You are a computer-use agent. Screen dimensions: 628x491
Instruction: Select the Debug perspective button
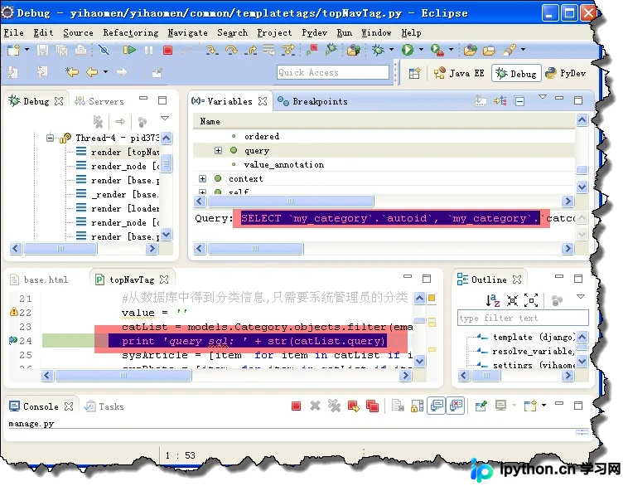click(x=516, y=73)
